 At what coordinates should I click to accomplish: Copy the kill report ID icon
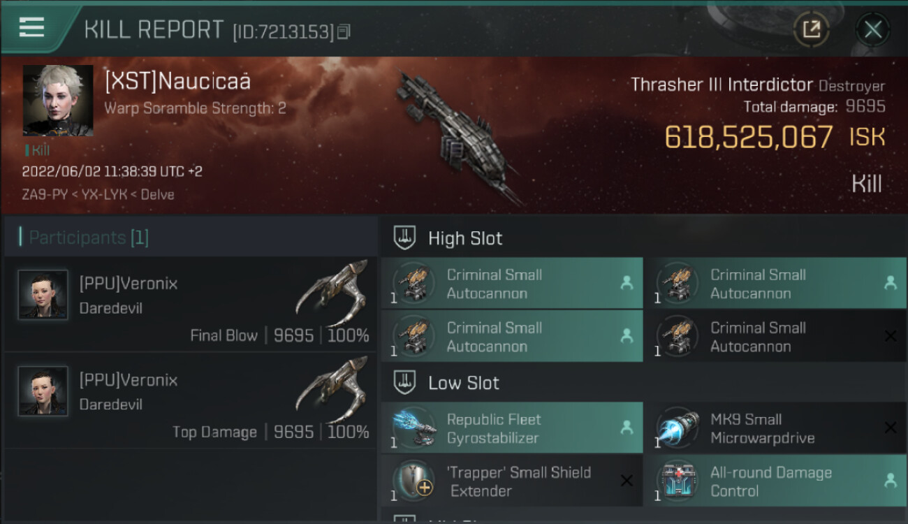(x=344, y=31)
